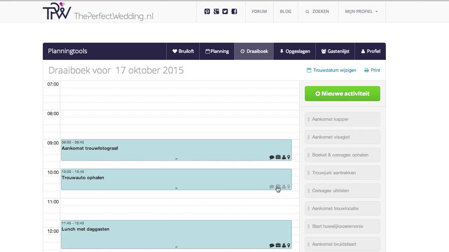Click the '11:45 - 12:45' time range text
The height and width of the screenshot is (252, 449).
pos(73,223)
